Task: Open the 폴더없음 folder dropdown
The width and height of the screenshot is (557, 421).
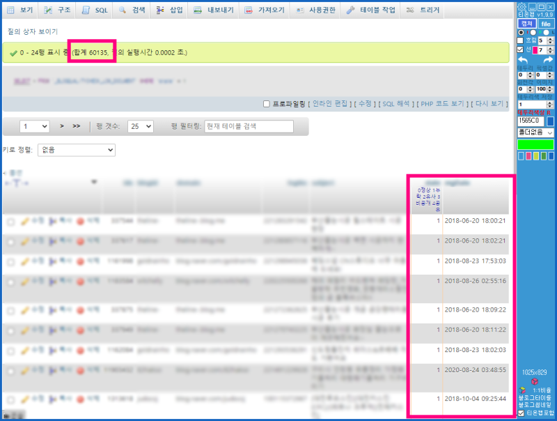Action: (x=535, y=132)
